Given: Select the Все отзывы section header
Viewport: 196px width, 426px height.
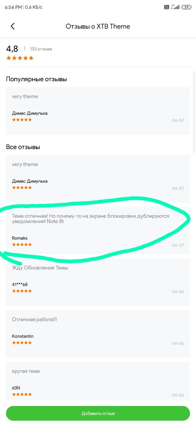Looking at the screenshot, I should [x=23, y=147].
